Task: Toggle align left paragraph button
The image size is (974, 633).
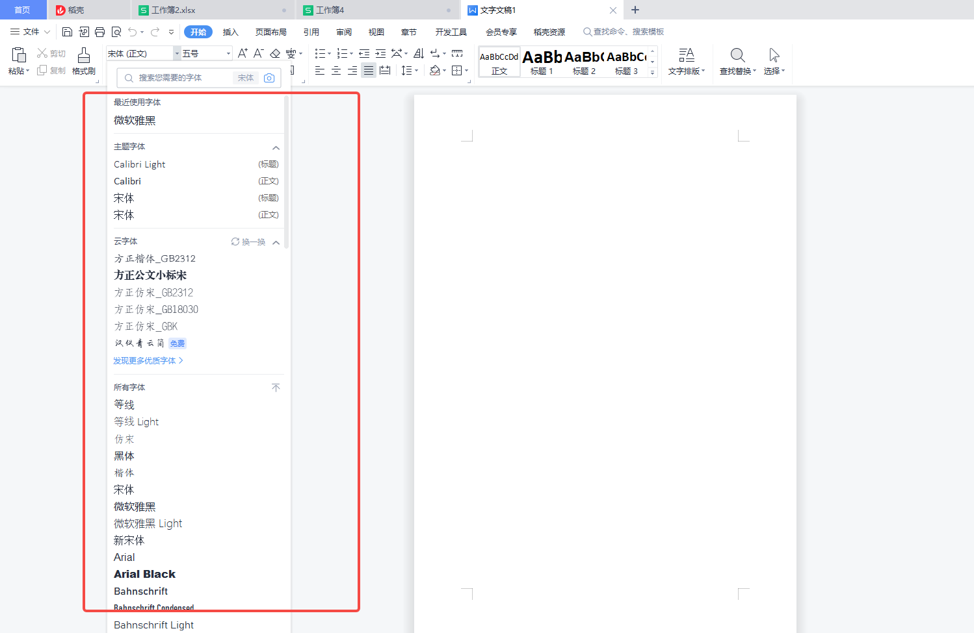Action: point(320,71)
